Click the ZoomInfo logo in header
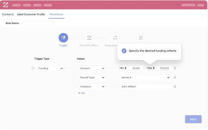 coord(5,5)
